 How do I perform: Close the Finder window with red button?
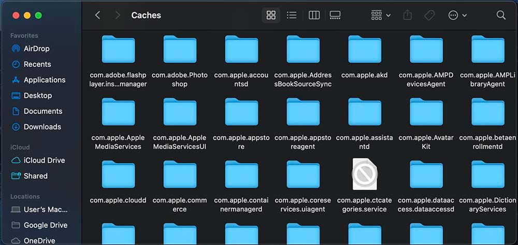(16, 15)
